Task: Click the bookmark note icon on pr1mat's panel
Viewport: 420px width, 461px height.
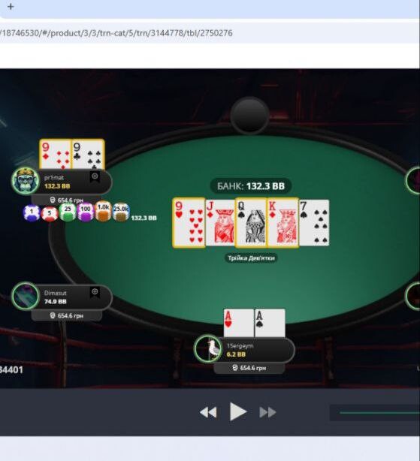Action: point(95,176)
